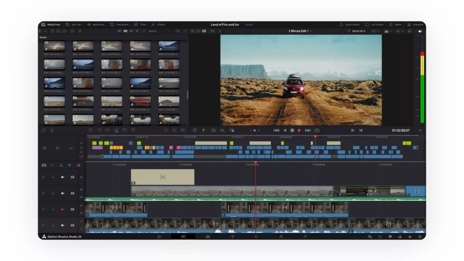
Task: Open the Effects panel
Action: point(158,24)
